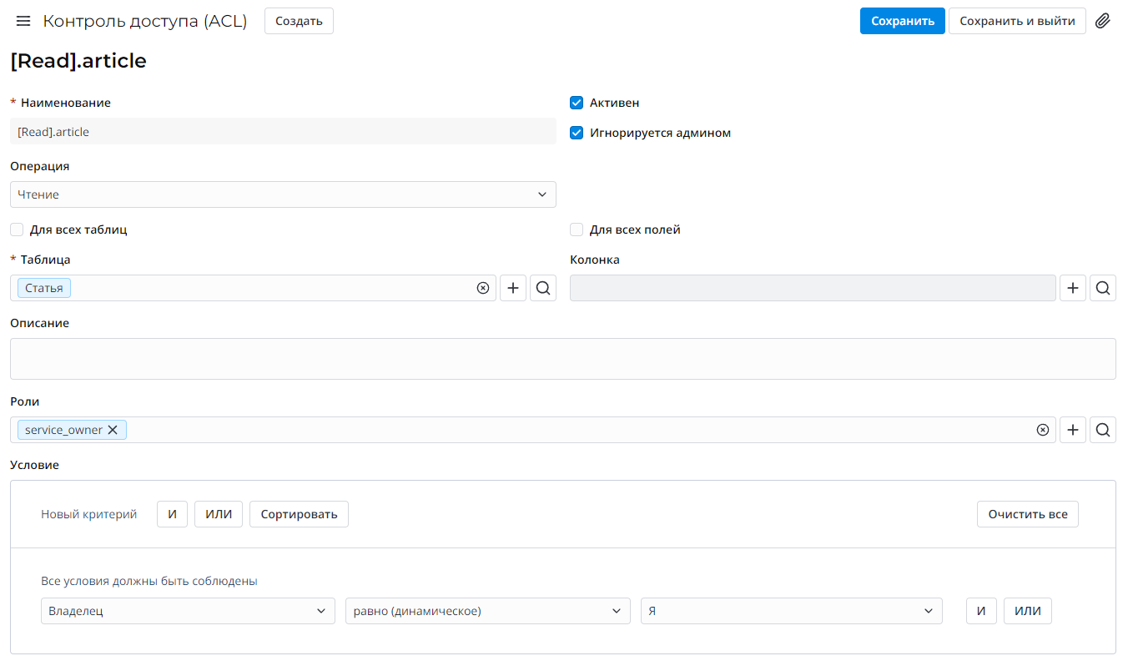This screenshot has width=1128, height=666.
Task: Open the равно (динамическое) operator dropdown
Action: [x=488, y=611]
